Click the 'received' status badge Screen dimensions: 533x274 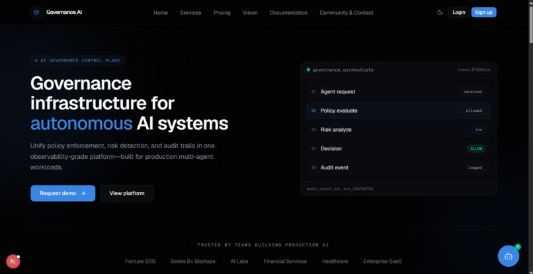(473, 91)
